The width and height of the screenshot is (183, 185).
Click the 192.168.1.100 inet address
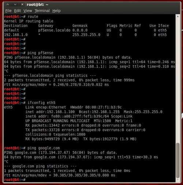coord(61,112)
